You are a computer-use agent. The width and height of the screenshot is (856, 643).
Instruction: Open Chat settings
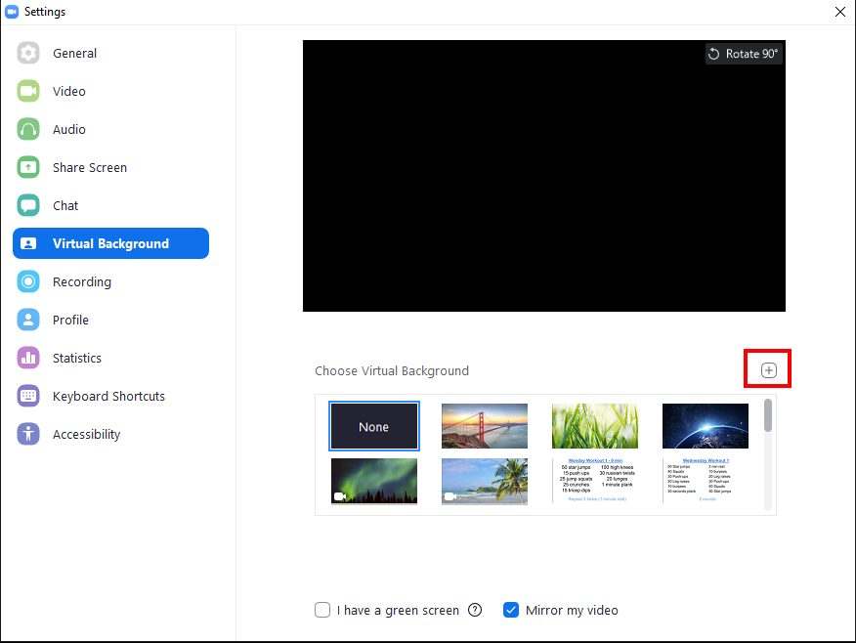pyautogui.click(x=64, y=205)
